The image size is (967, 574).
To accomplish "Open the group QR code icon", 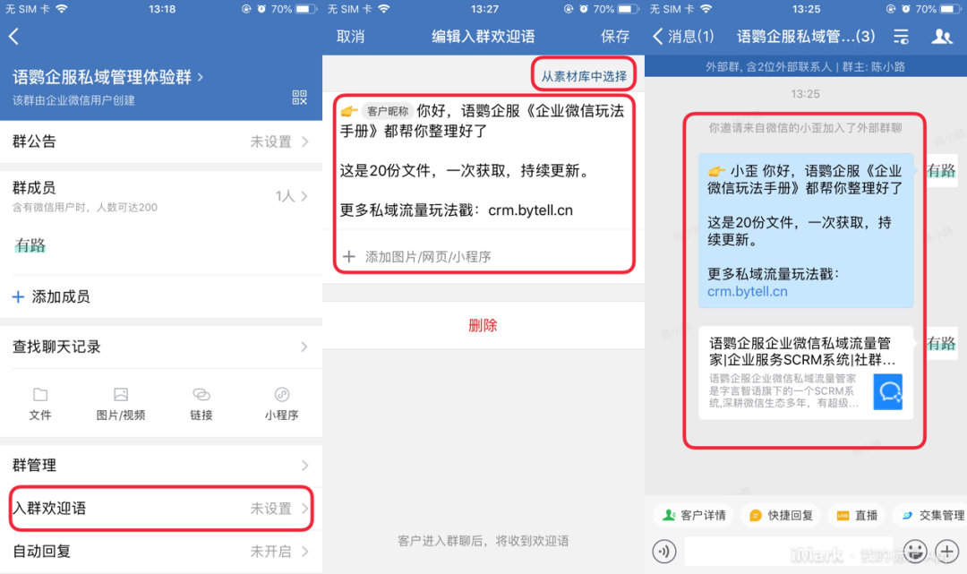I will [x=300, y=98].
